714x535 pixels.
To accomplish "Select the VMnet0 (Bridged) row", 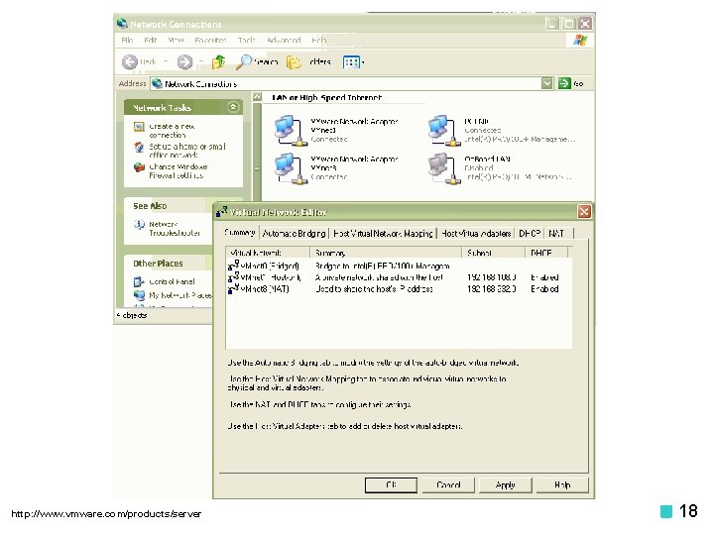I will 399,266.
